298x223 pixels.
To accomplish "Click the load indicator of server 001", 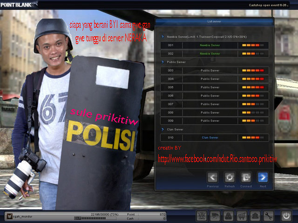I will click(253, 45).
